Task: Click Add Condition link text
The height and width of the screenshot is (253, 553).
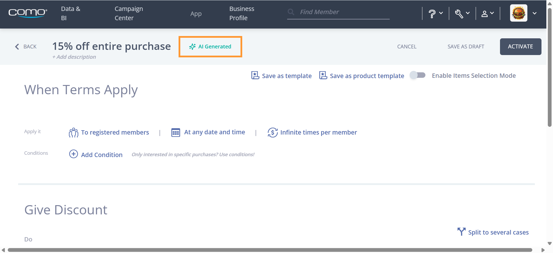Action: [x=102, y=155]
